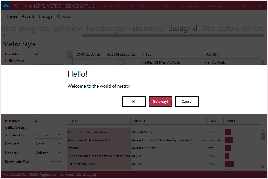
Task: Select the datagrid tab
Action: [x=183, y=28]
